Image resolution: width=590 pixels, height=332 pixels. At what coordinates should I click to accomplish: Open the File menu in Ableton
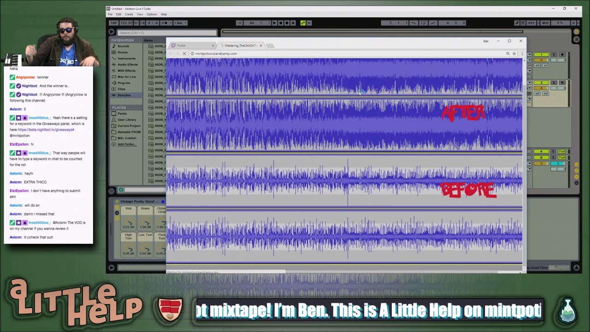click(x=110, y=14)
